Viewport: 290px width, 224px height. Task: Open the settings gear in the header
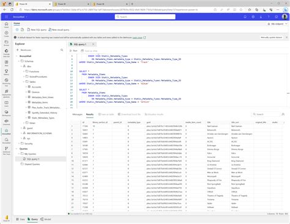pyautogui.click(x=253, y=17)
